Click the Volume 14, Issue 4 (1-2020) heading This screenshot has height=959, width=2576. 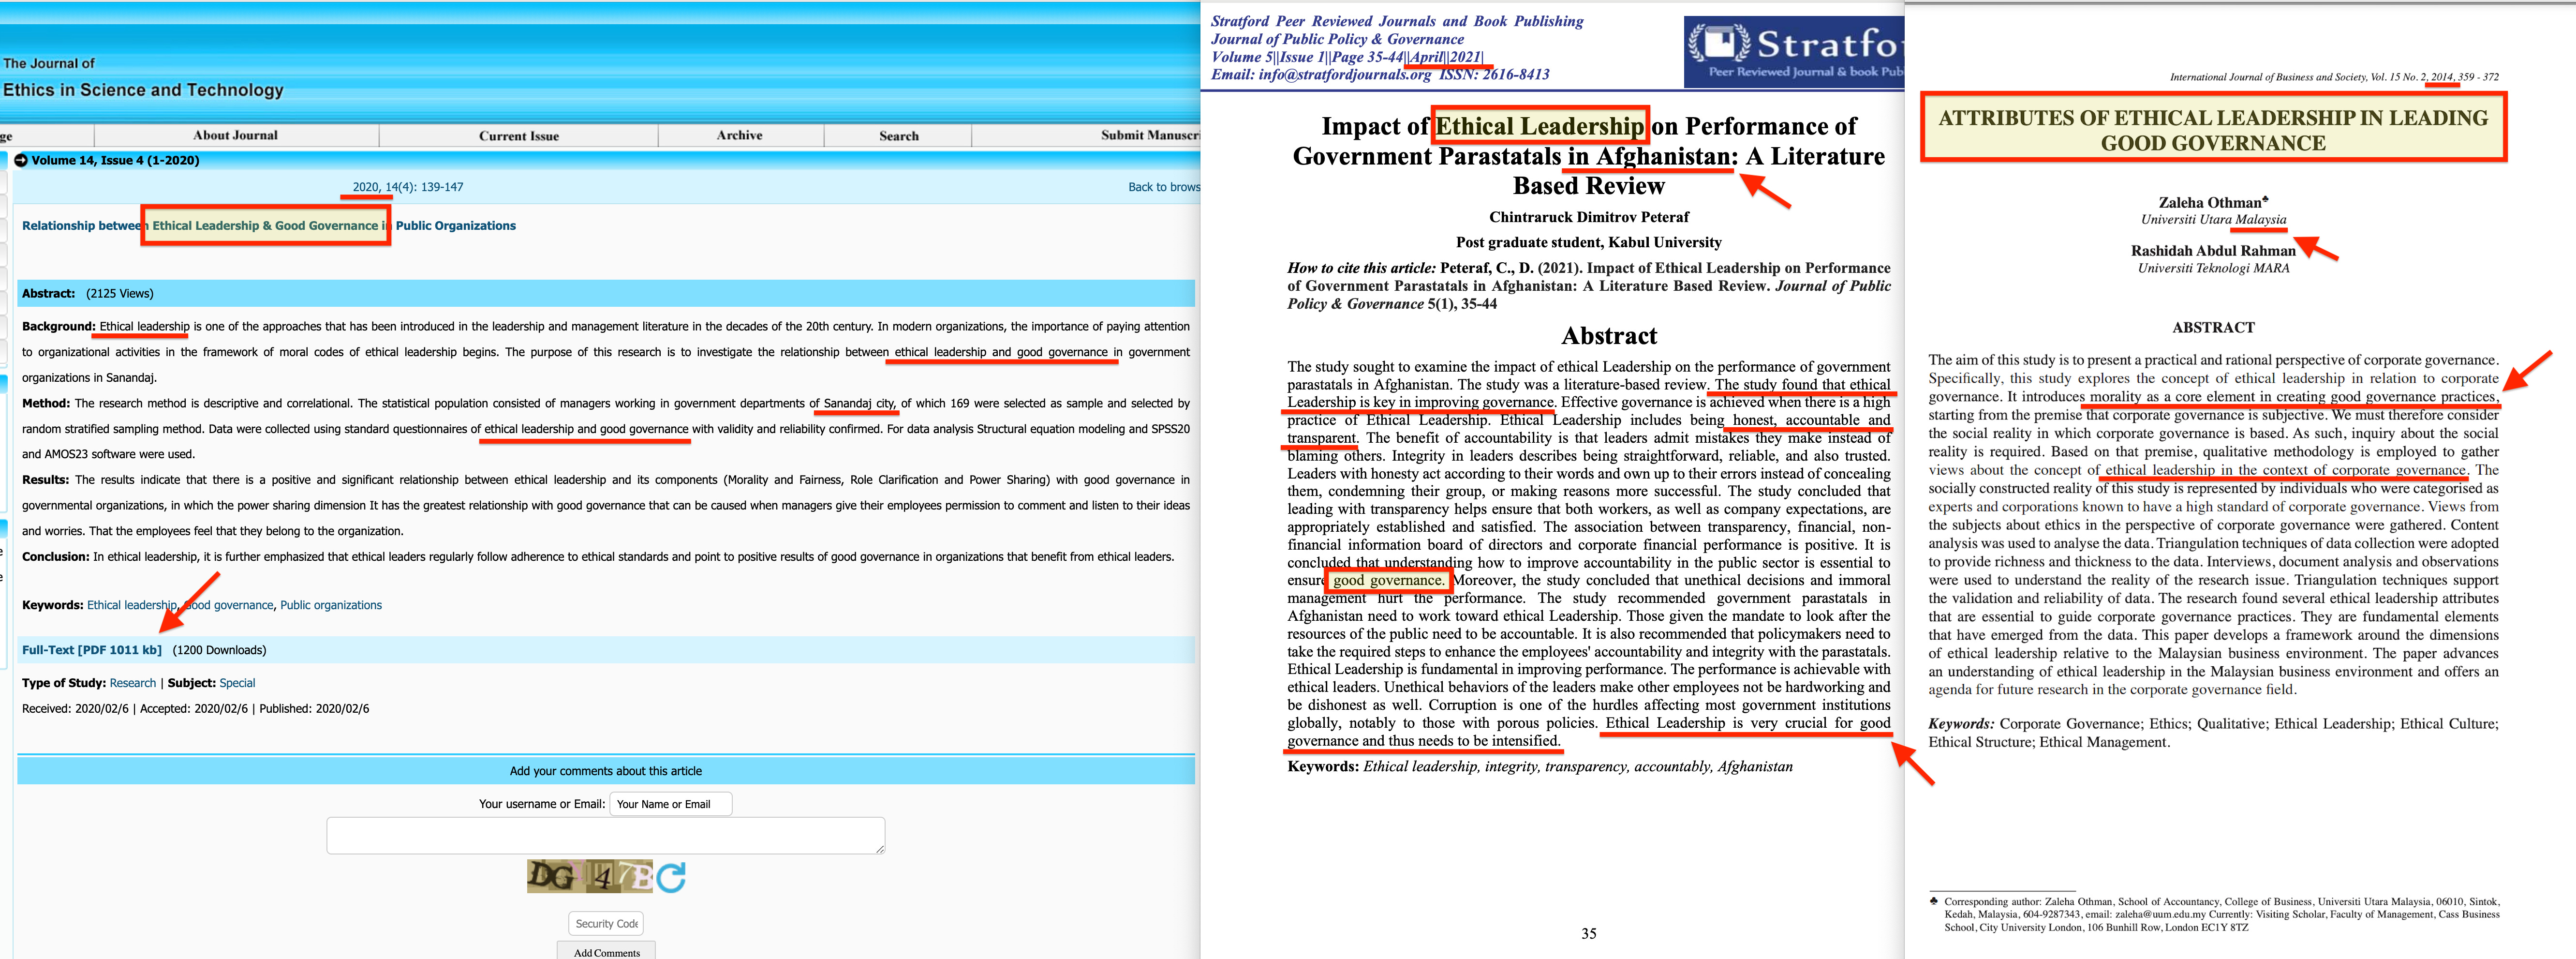click(115, 160)
